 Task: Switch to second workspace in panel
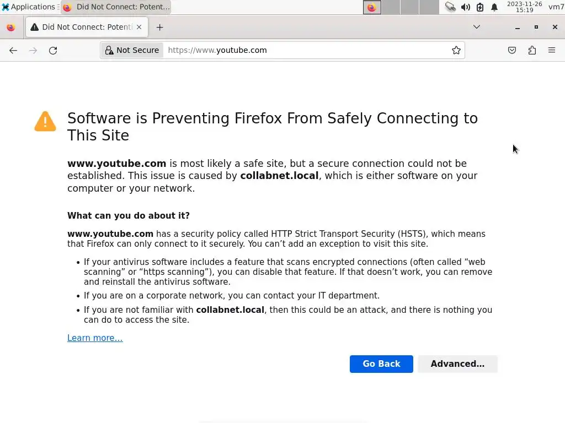click(391, 7)
